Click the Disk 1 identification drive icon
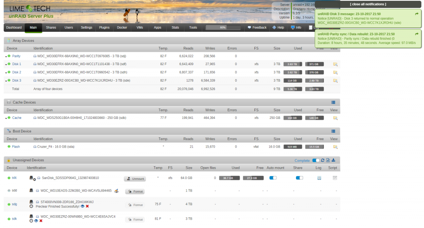The image size is (424, 228). [35, 64]
